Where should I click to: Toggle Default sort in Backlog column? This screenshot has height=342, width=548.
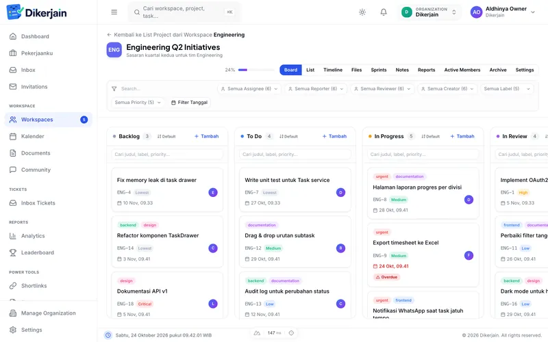point(166,136)
